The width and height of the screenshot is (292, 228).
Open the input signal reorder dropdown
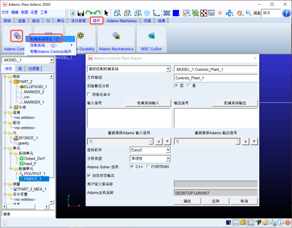coord(120,141)
